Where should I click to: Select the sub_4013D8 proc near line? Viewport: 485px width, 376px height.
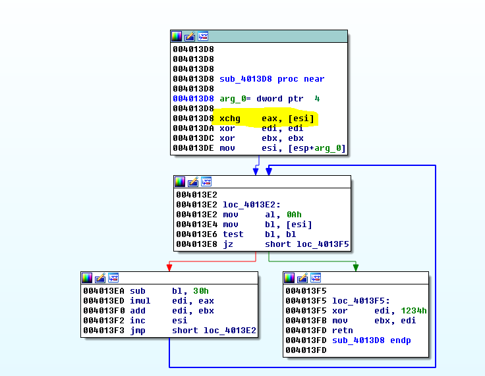[271, 79]
